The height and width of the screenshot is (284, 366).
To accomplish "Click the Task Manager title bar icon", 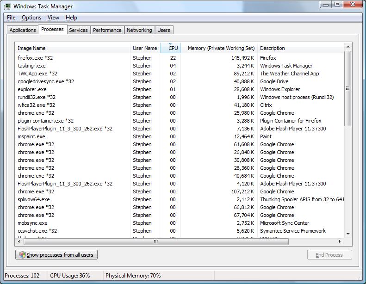I will [x=8, y=6].
